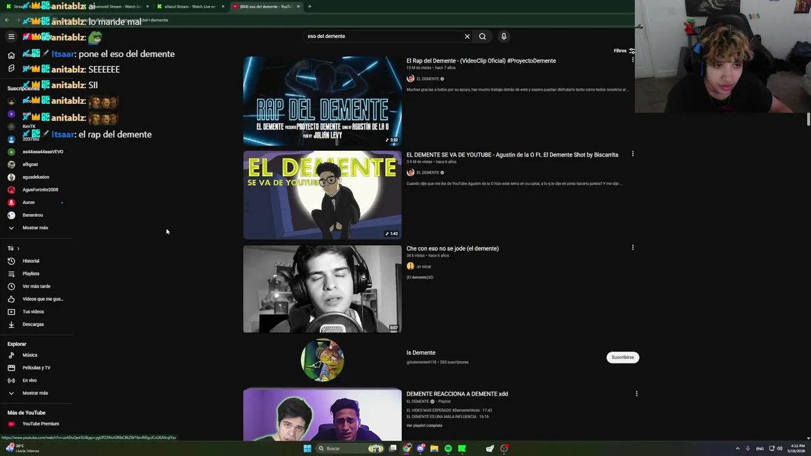Open the YouTube hamburger guide menu

[11, 37]
